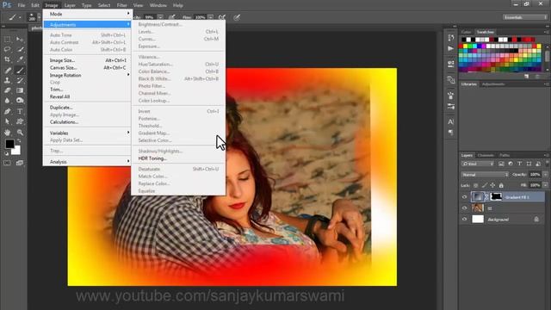The image size is (551, 310).
Task: Hide the Background layer
Action: pyautogui.click(x=465, y=219)
